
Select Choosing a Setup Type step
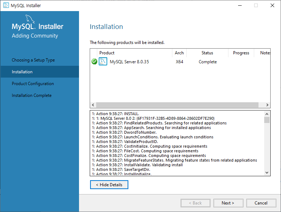click(33, 60)
